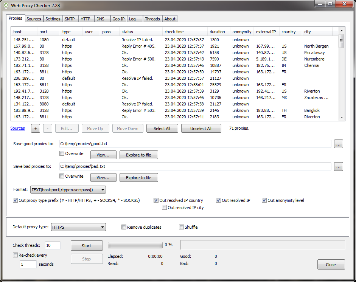
Task: Select the Geo IP tab
Action: click(x=118, y=19)
